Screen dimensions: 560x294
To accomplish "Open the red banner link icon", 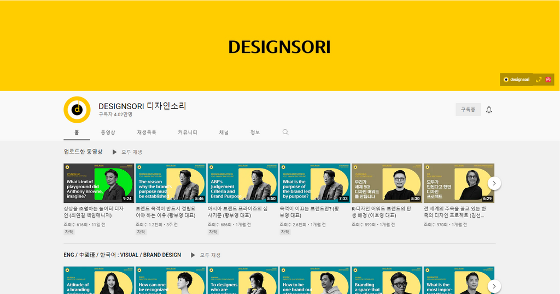I will pyautogui.click(x=548, y=80).
